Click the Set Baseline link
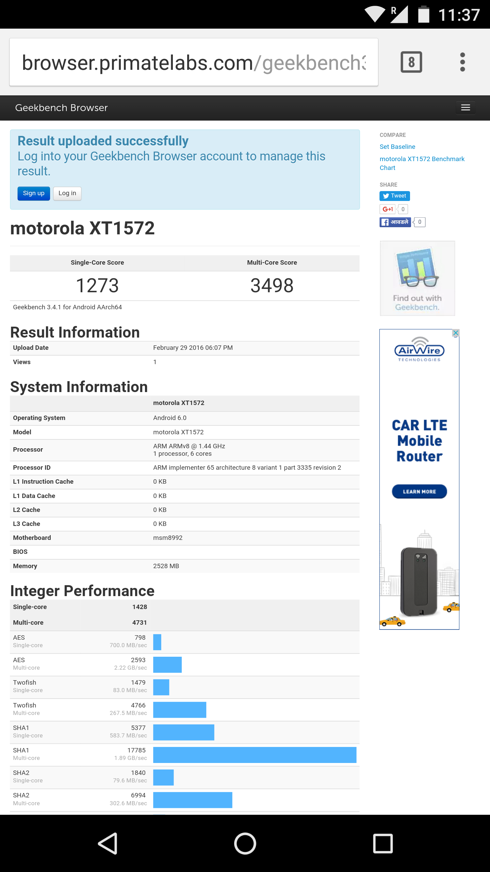 tap(397, 147)
